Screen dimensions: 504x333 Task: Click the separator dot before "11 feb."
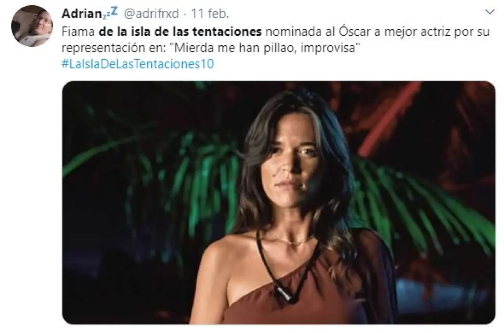[x=185, y=14]
